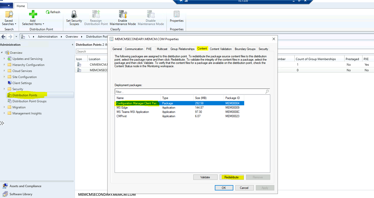This screenshot has width=374, height=198.
Task: Click the Client Settings monitor icon
Action: (9, 83)
